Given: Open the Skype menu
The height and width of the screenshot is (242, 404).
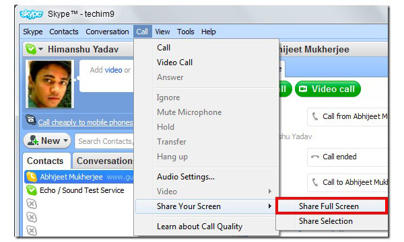Looking at the screenshot, I should [33, 32].
